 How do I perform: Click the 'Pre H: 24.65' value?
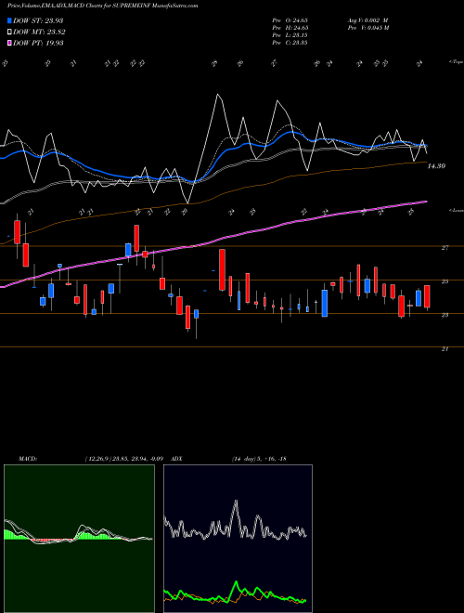point(290,27)
